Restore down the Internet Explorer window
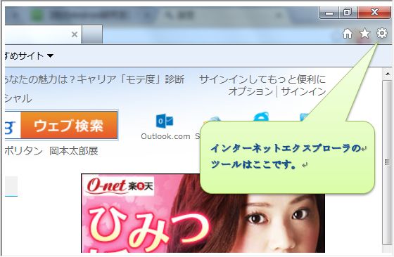The width and height of the screenshot is (394, 257). pos(348,12)
